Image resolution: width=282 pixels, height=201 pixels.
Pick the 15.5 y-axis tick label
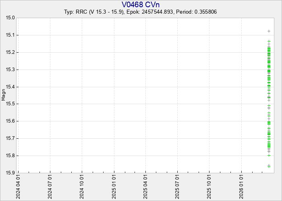pyautogui.click(x=10, y=104)
